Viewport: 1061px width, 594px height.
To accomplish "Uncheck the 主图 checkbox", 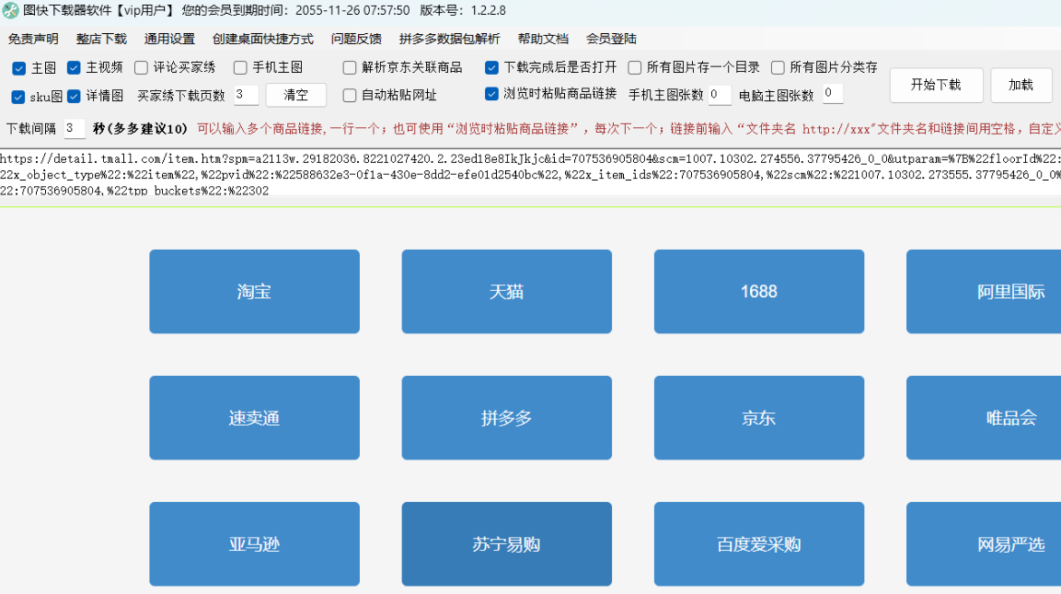I will pyautogui.click(x=17, y=67).
